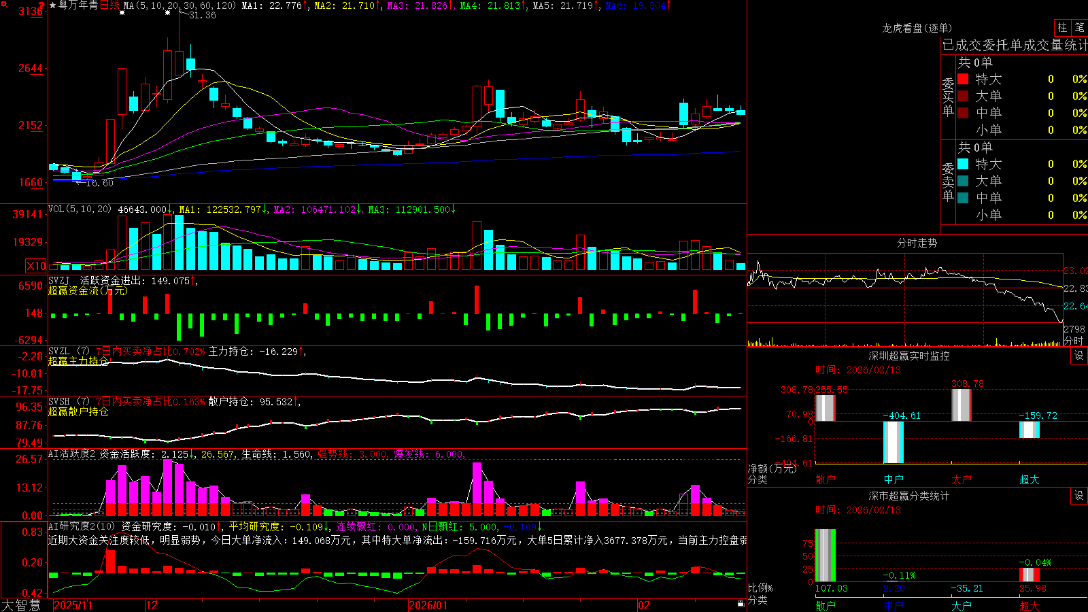Click the 超赢主力持仓 yellow label
Screen dimensions: 1088x612
click(78, 361)
